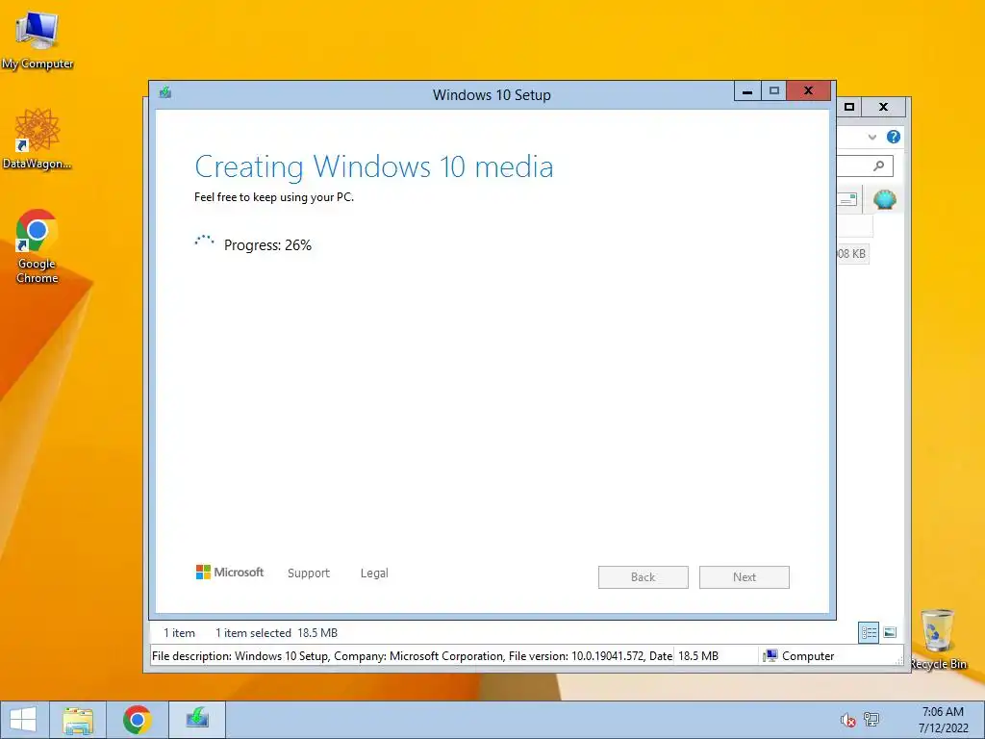
Task: Open the Legal link
Action: click(x=374, y=573)
